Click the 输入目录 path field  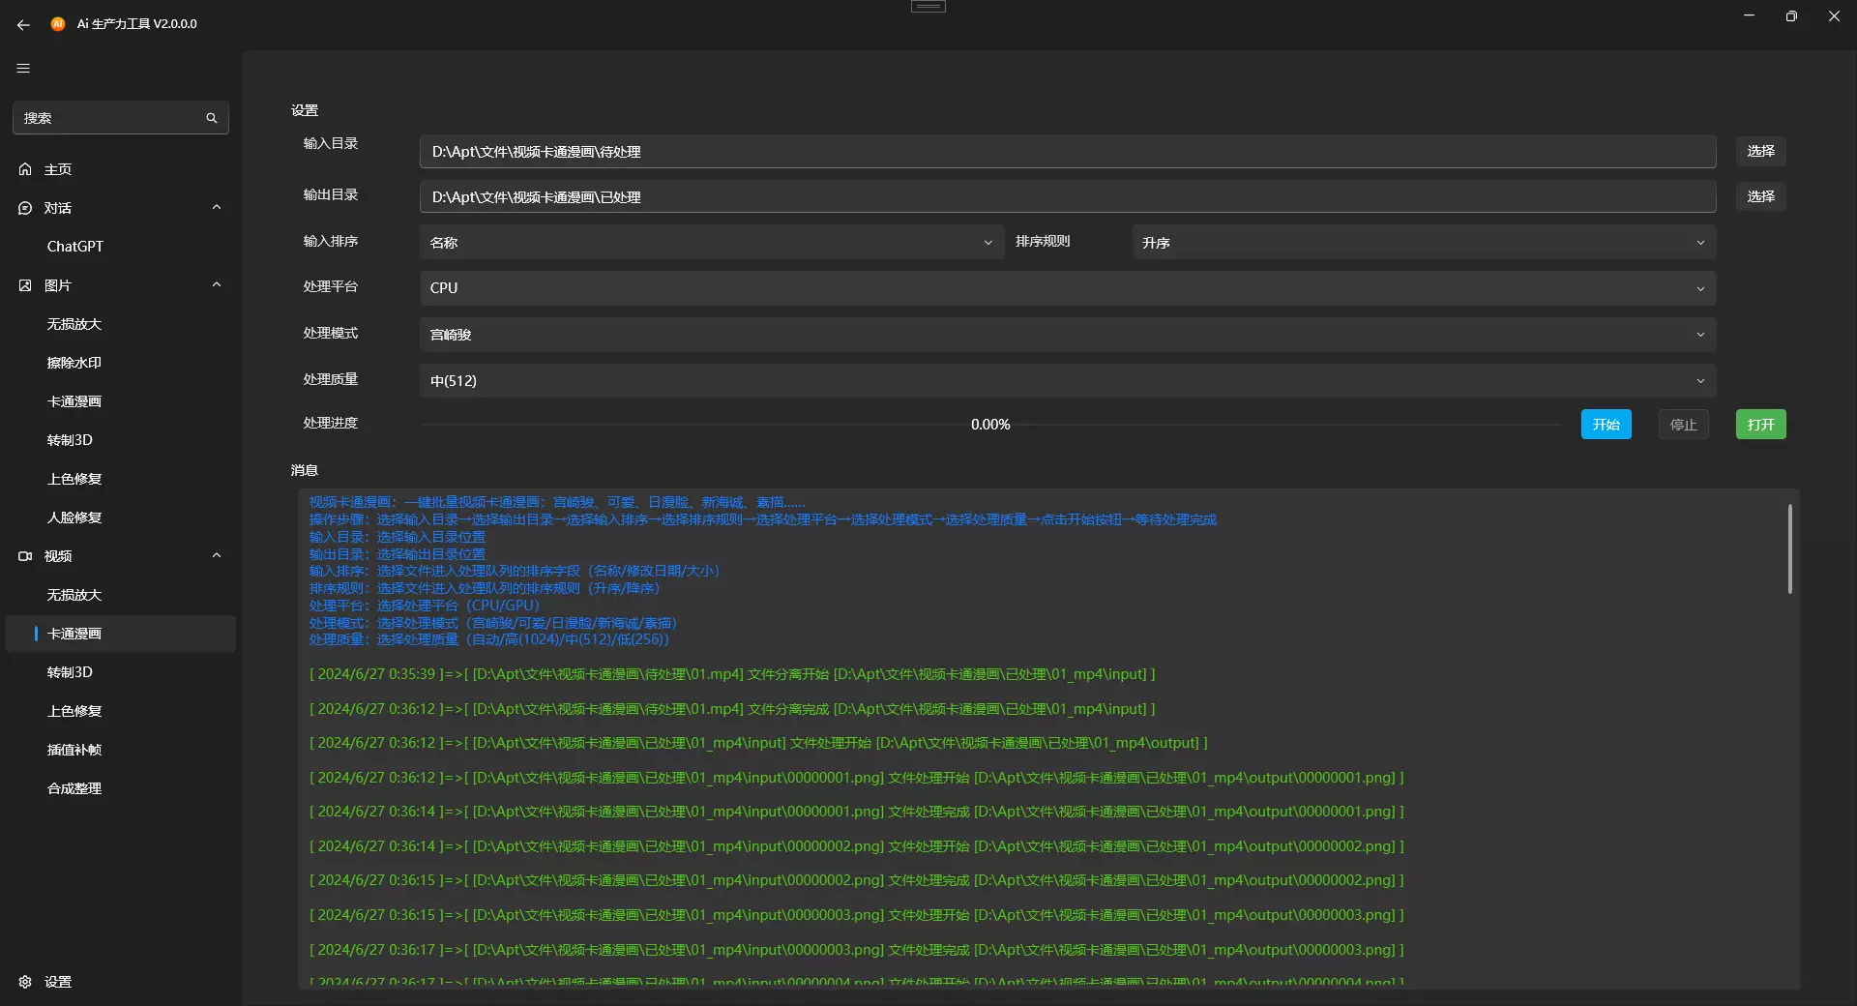coord(1068,152)
